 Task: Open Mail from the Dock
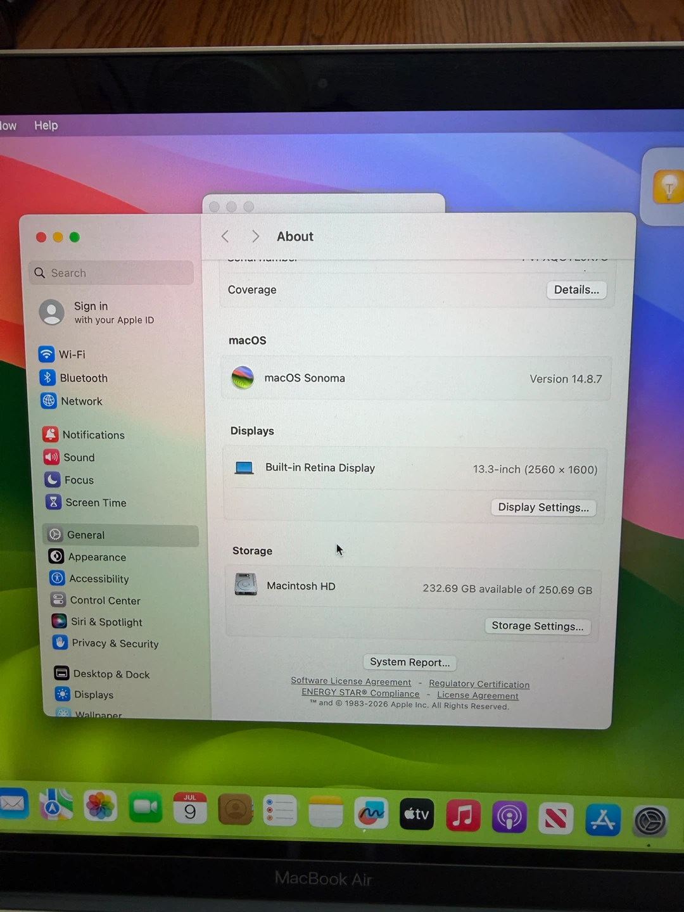[13, 804]
